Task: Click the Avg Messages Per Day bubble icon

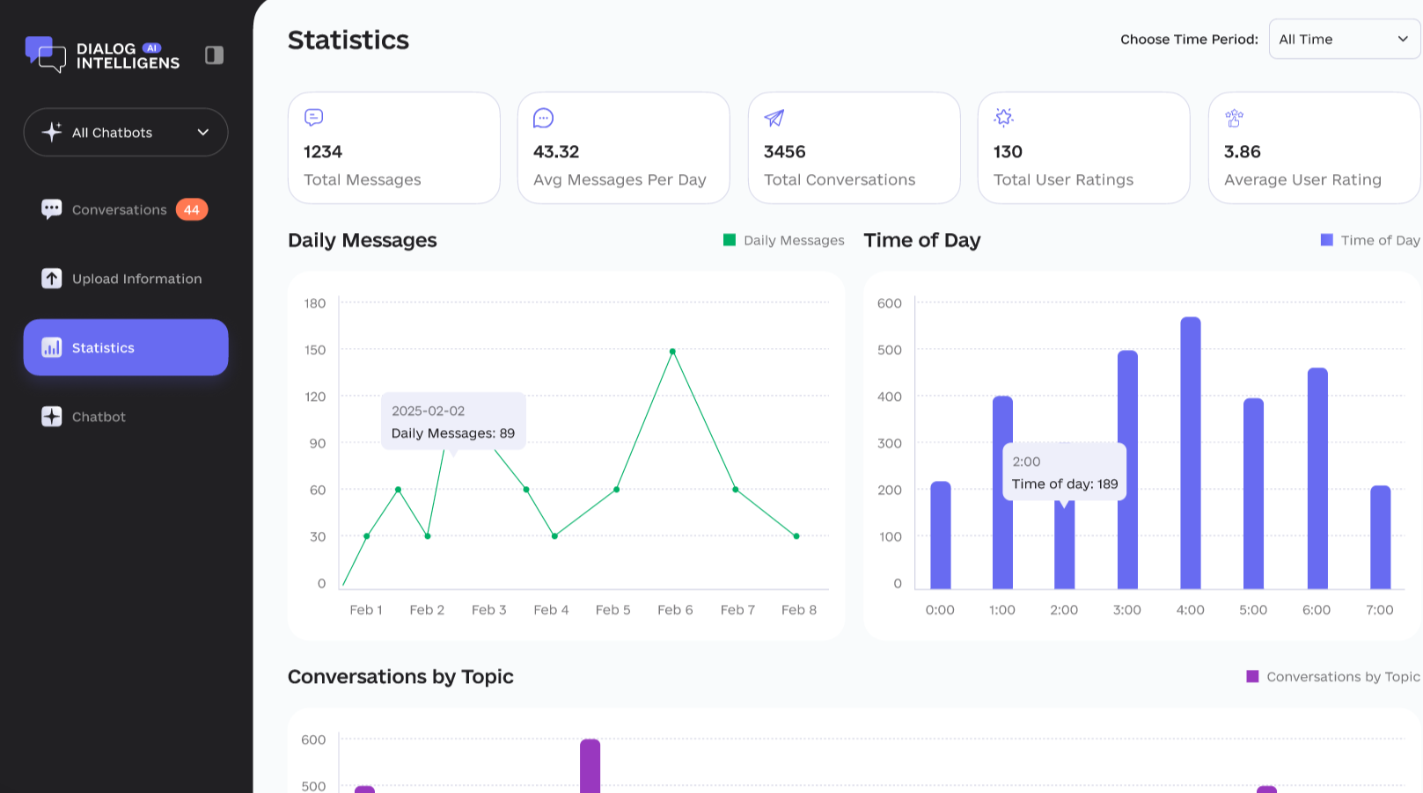Action: coord(544,118)
